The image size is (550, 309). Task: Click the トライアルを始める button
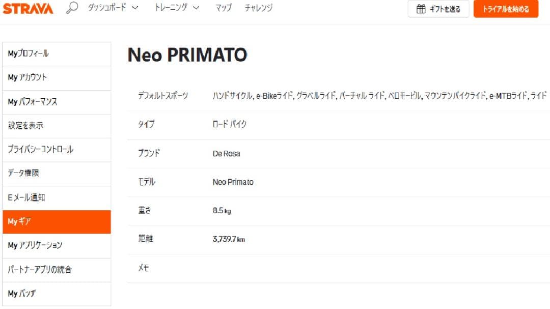point(506,9)
